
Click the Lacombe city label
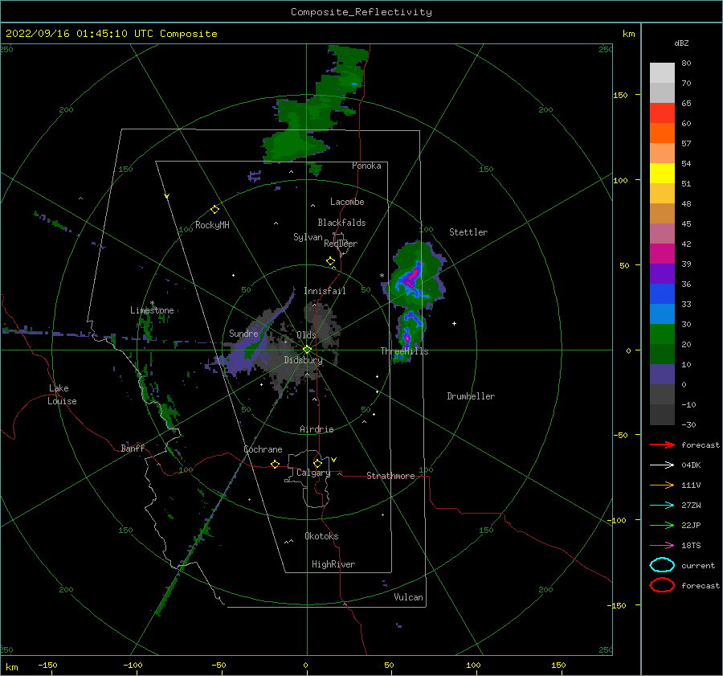[347, 202]
